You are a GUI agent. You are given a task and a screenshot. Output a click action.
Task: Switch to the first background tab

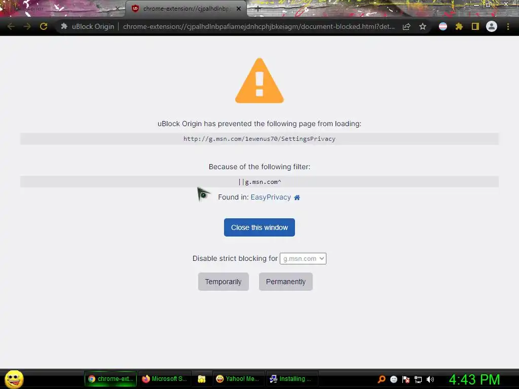click(63, 9)
